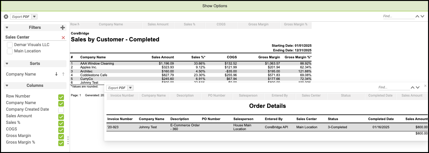
Task: Sort Company Name descending with the down arrow
Action: (56, 74)
